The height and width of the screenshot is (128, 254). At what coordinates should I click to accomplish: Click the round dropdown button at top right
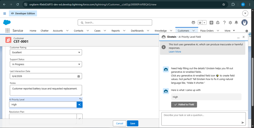[245, 14]
